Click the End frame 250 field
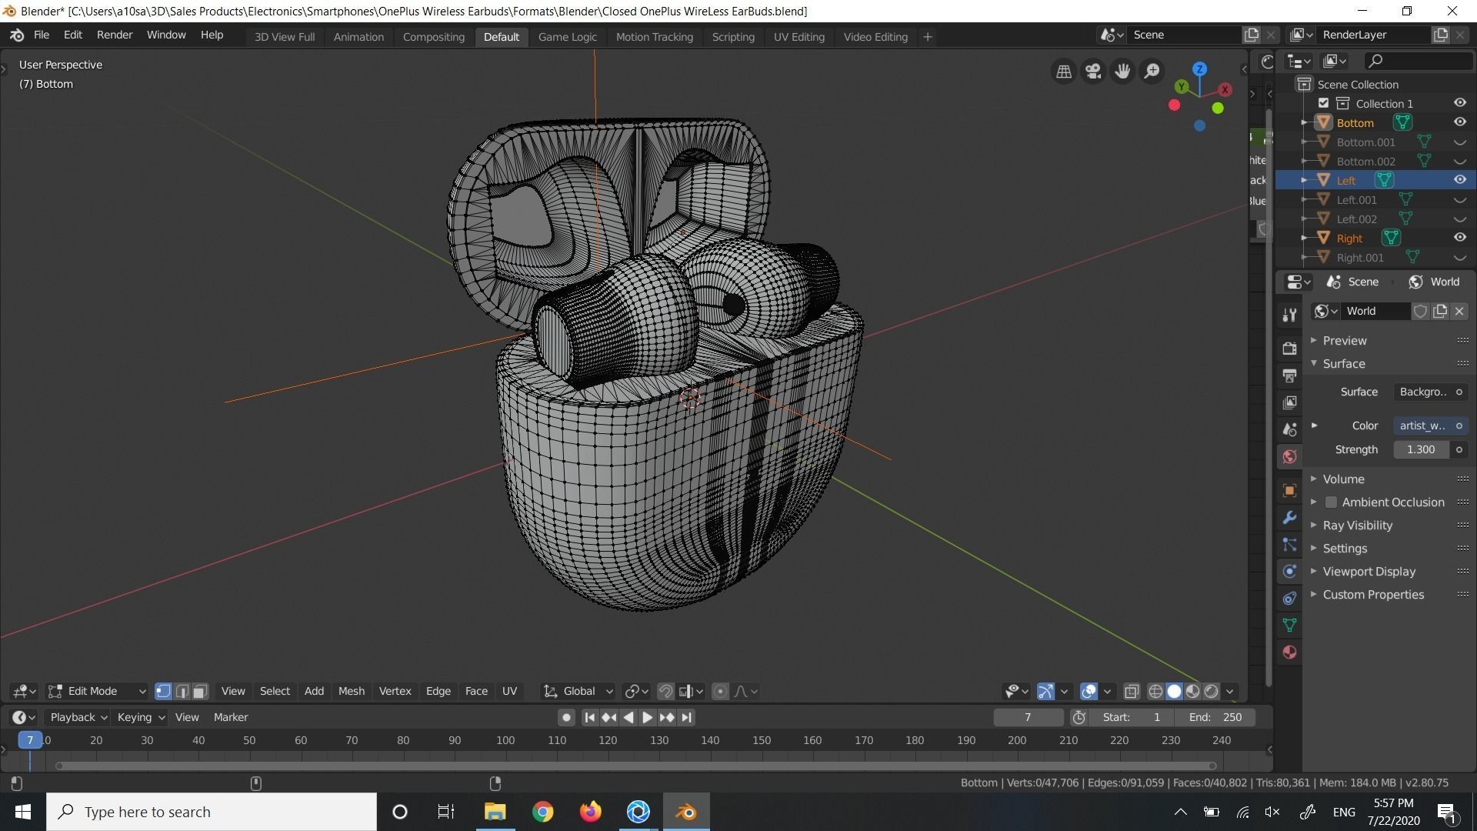The height and width of the screenshot is (831, 1477). point(1215,717)
